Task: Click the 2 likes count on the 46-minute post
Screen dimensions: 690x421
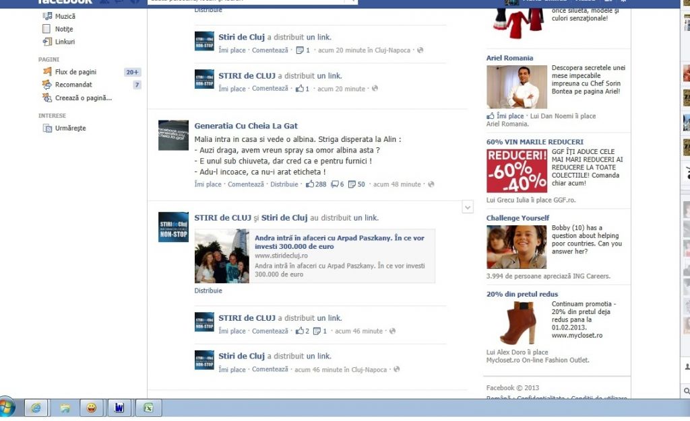Action: pos(303,331)
